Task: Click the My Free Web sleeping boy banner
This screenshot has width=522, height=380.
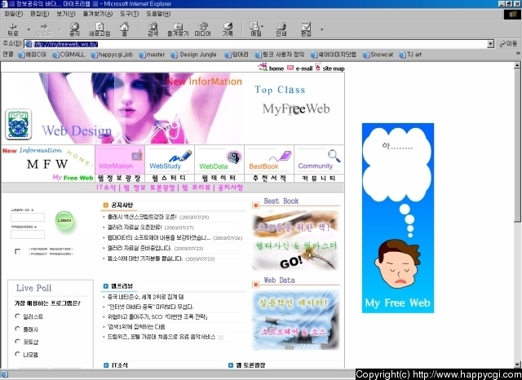Action: pos(398,218)
